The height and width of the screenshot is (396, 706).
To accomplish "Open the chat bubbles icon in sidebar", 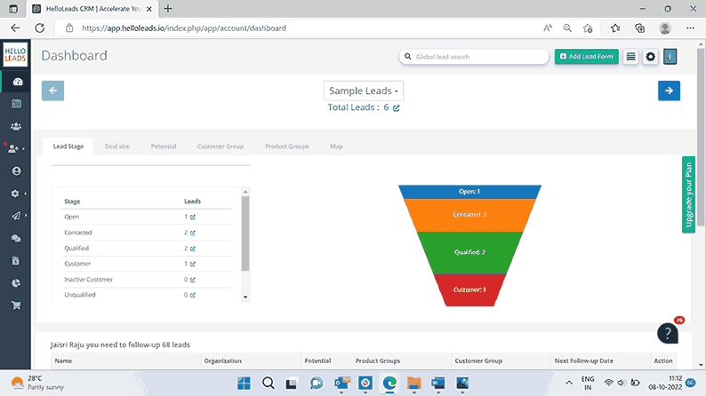I will pyautogui.click(x=15, y=239).
